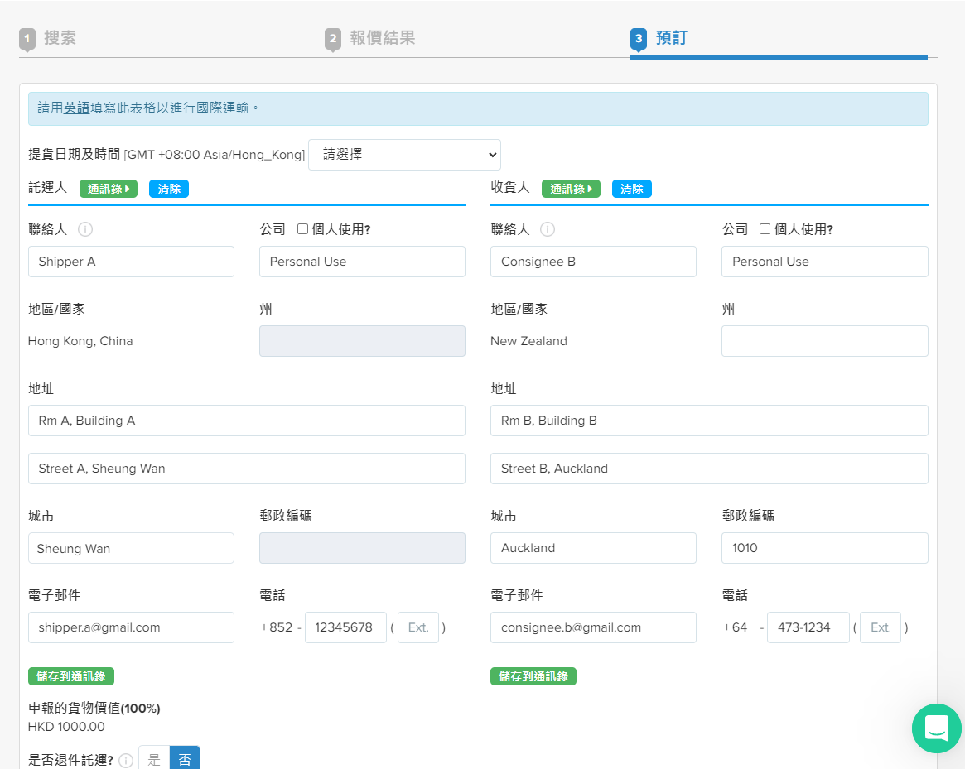Click step 1 marker icon for 搜索
Screen dimensions: 965x769
27,39
